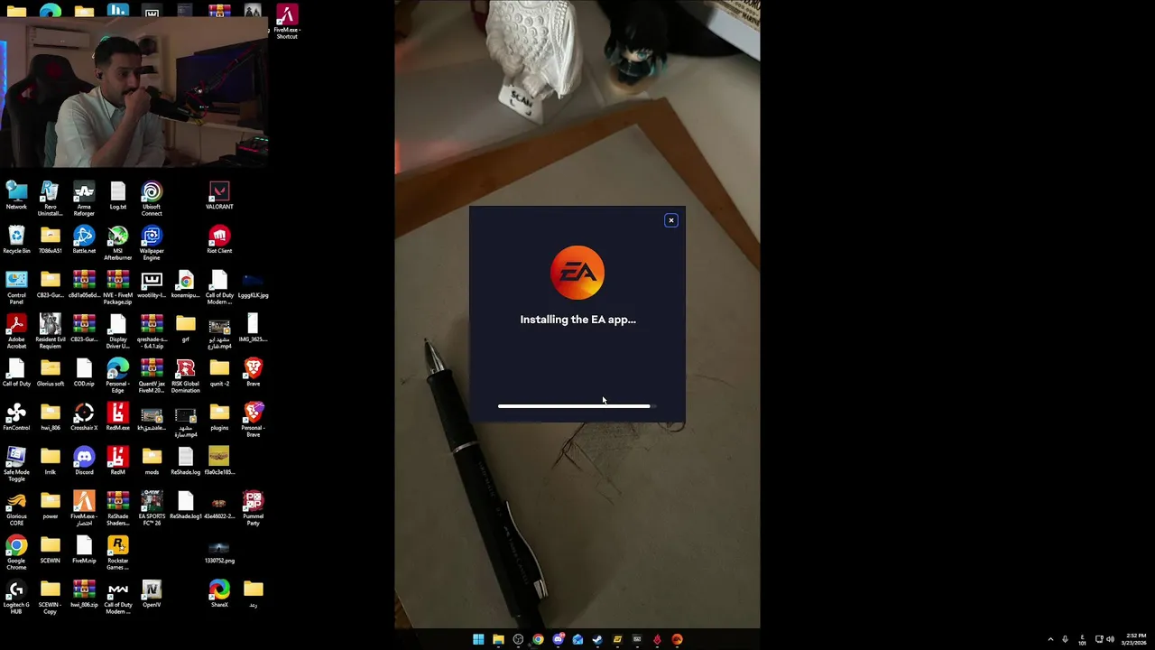Select the NVE - FiveM Package.zip archive
Screen dimensions: 1155x650
(x=117, y=287)
